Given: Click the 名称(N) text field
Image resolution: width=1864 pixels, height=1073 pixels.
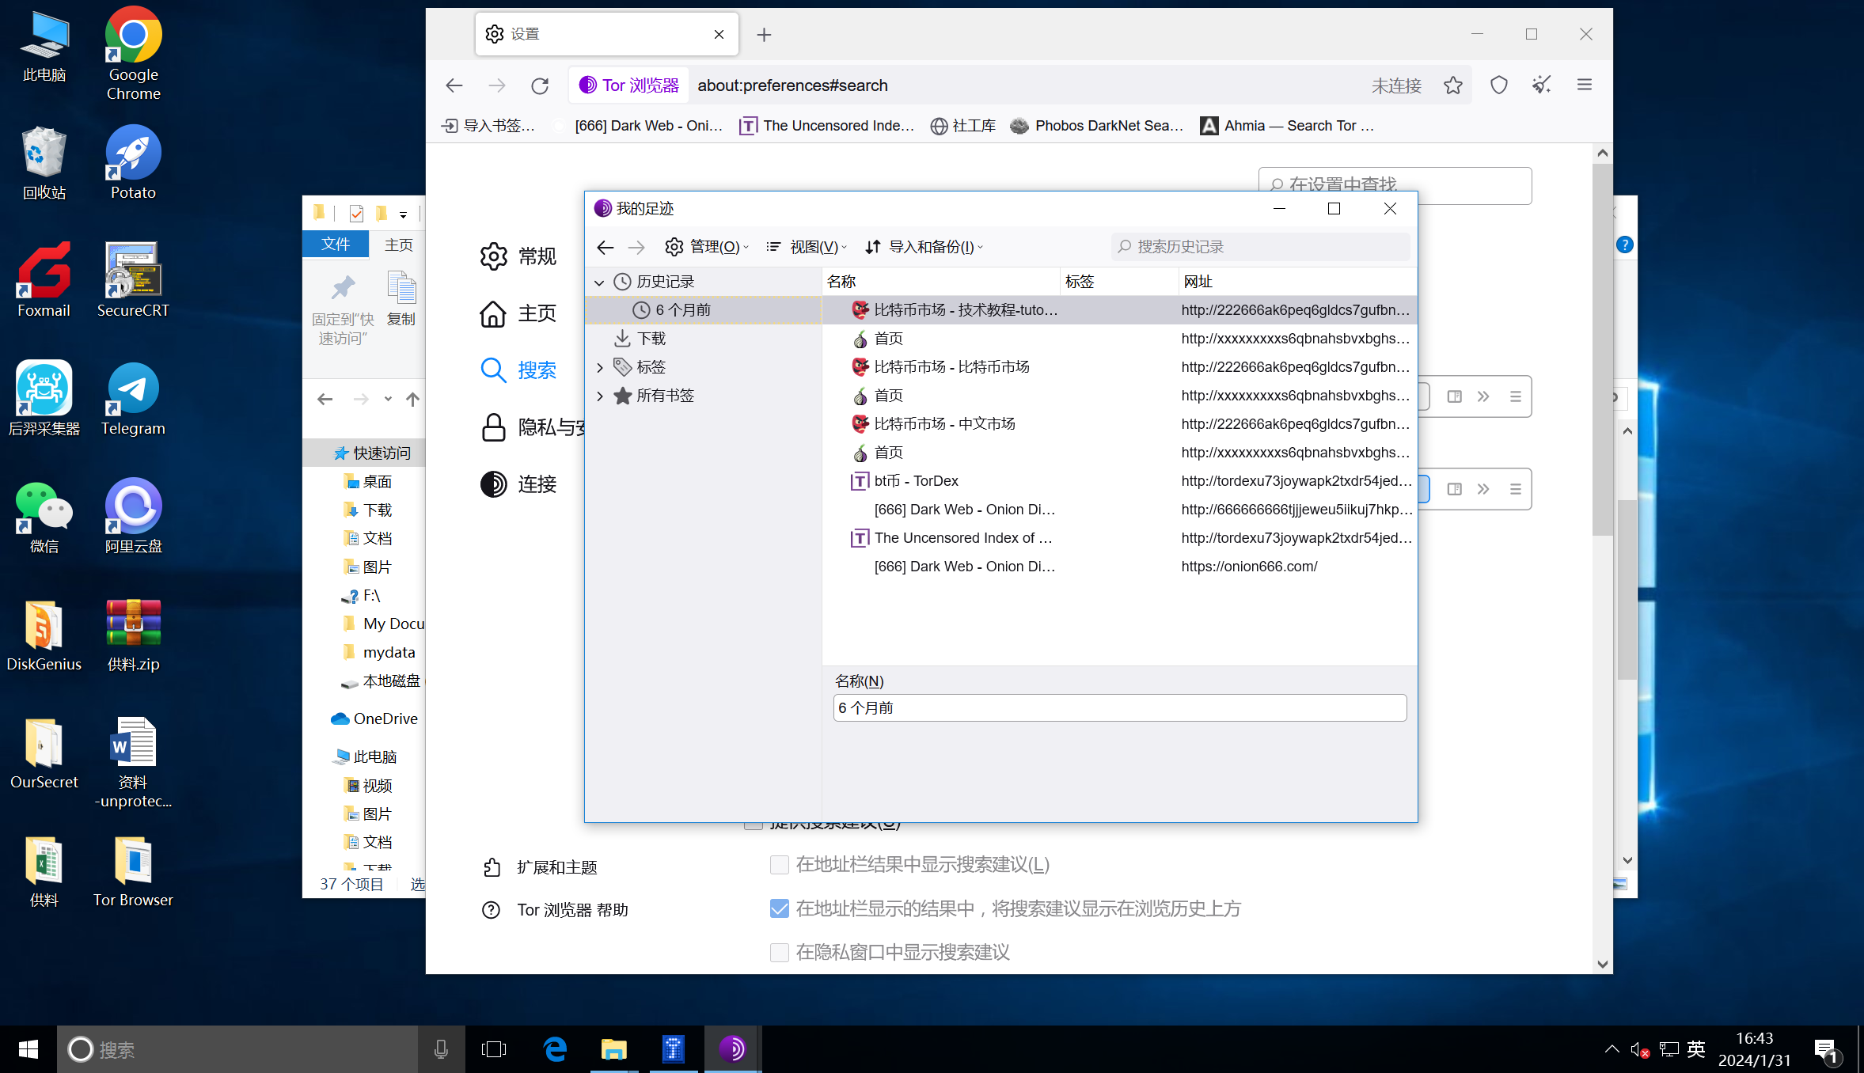Looking at the screenshot, I should tap(1119, 708).
